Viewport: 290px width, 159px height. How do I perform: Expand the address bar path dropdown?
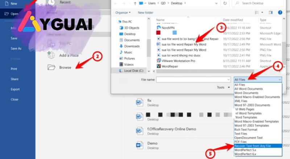pos(216,3)
